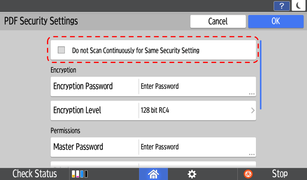Tap the ellipsis in the Encryption Password row

252,94
